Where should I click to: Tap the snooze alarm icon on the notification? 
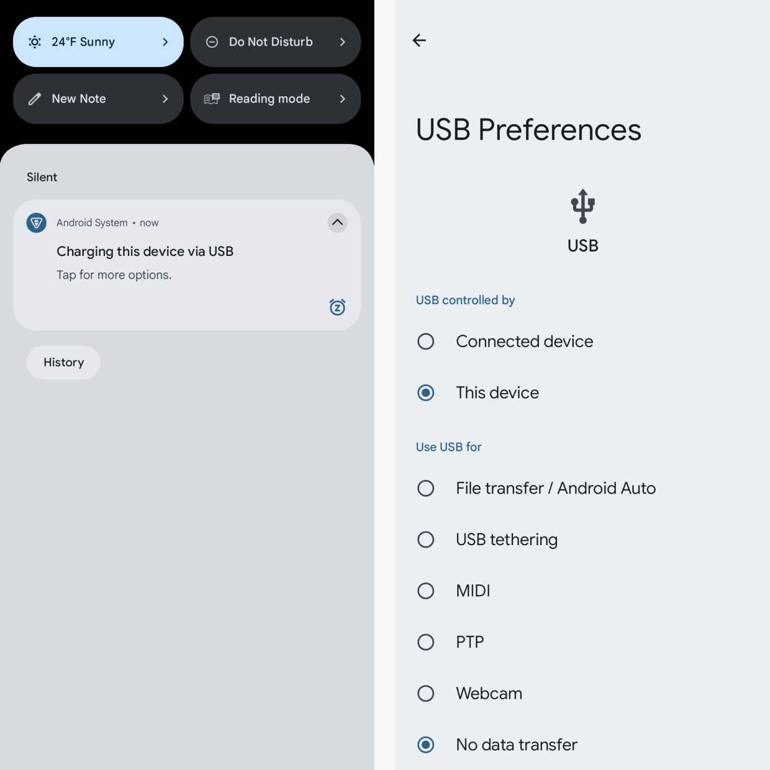click(337, 307)
